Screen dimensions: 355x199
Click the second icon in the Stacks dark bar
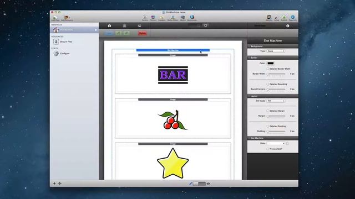point(124,26)
